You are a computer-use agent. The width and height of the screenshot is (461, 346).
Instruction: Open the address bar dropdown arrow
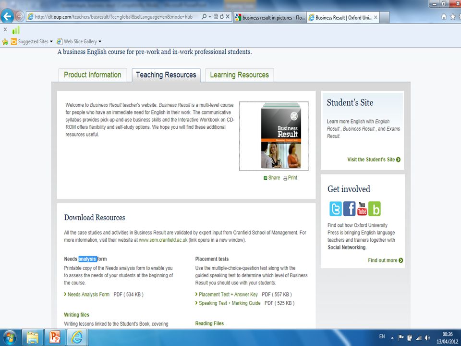[210, 17]
